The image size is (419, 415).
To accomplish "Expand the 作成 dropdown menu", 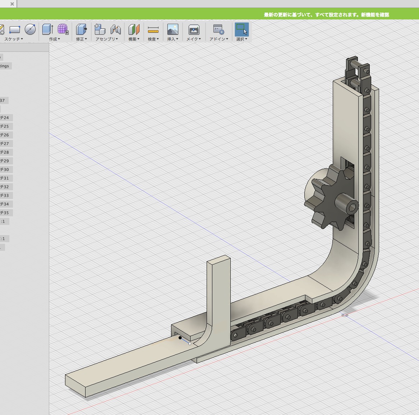I will [x=54, y=39].
